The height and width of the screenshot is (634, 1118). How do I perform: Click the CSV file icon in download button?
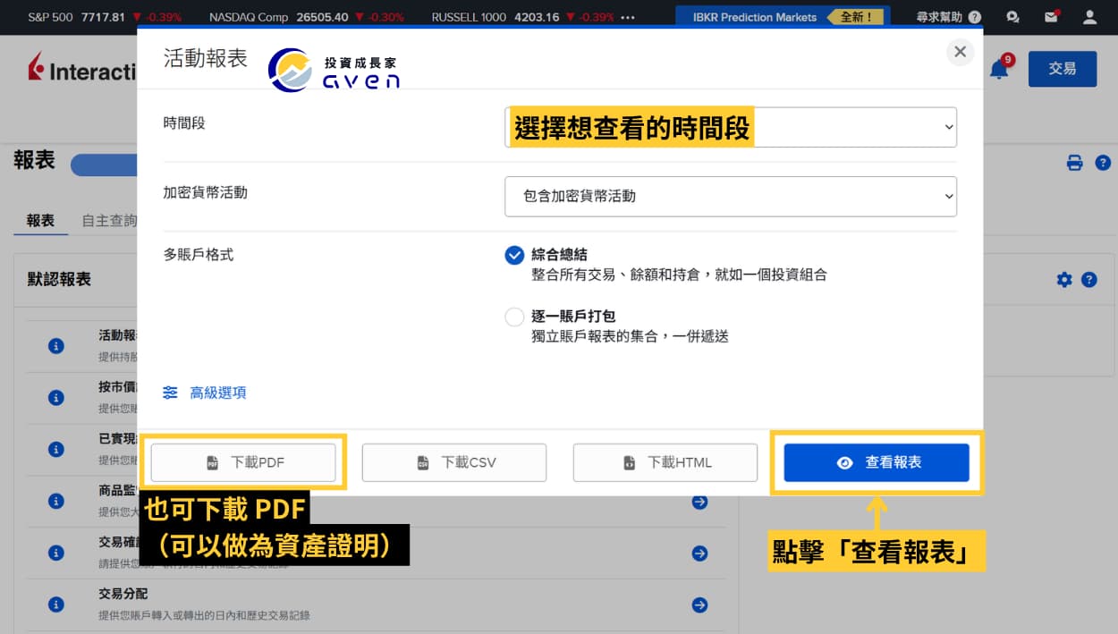click(x=423, y=463)
